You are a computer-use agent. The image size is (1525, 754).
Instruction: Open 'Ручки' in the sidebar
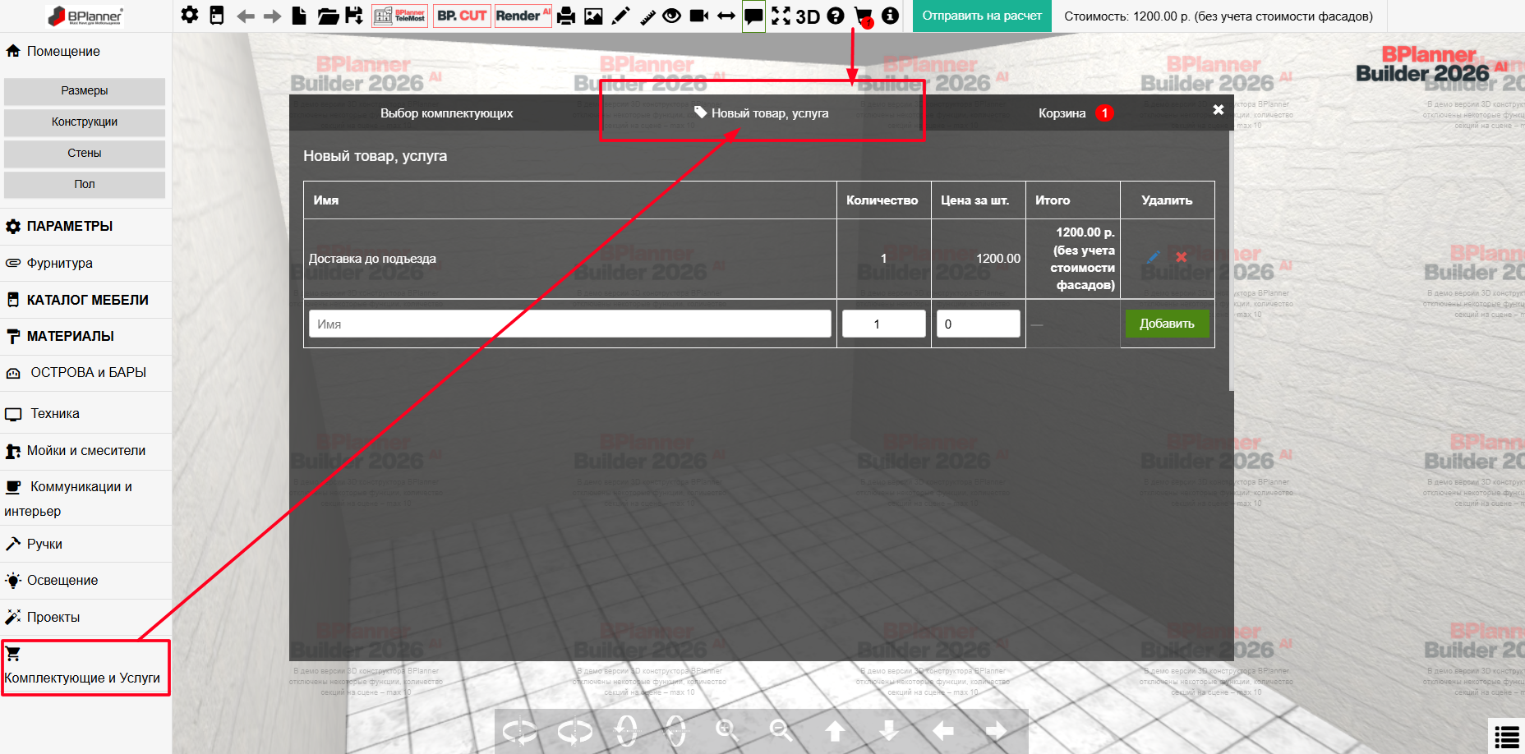[x=85, y=545]
